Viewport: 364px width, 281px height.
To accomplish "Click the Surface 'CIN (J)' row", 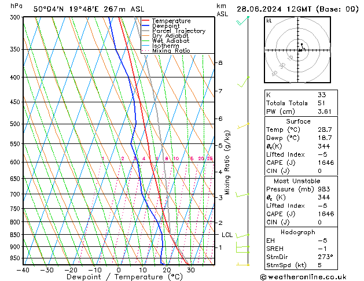I will (x=301, y=171).
